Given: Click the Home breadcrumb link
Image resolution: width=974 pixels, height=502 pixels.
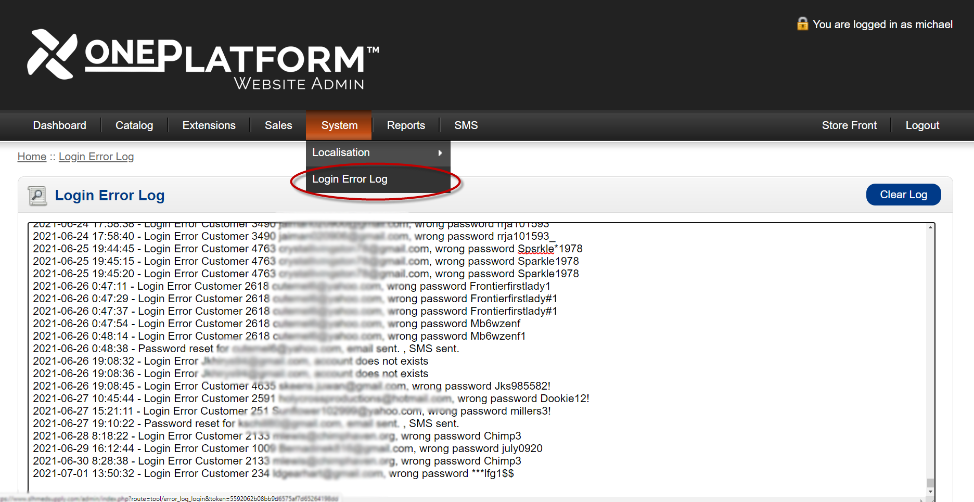Looking at the screenshot, I should (32, 157).
